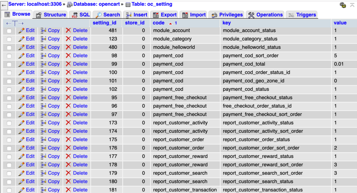Screen dimensions: 357x193
Task: Select the payment_cod_status row checkbox
Action: click(9, 89)
